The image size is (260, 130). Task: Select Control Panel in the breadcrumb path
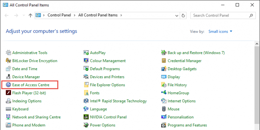59,15
